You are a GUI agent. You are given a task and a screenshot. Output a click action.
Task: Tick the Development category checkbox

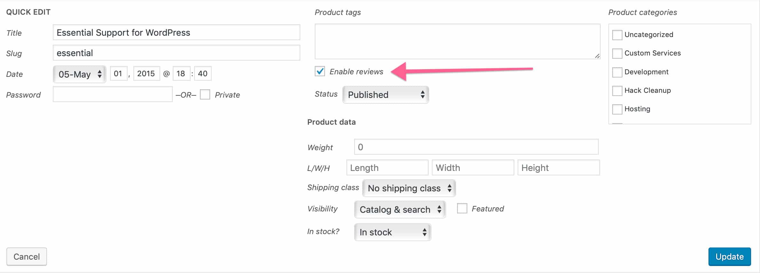617,72
